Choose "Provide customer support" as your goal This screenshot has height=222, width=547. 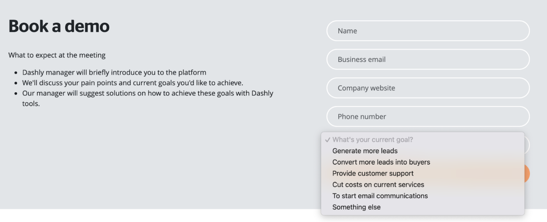point(373,173)
